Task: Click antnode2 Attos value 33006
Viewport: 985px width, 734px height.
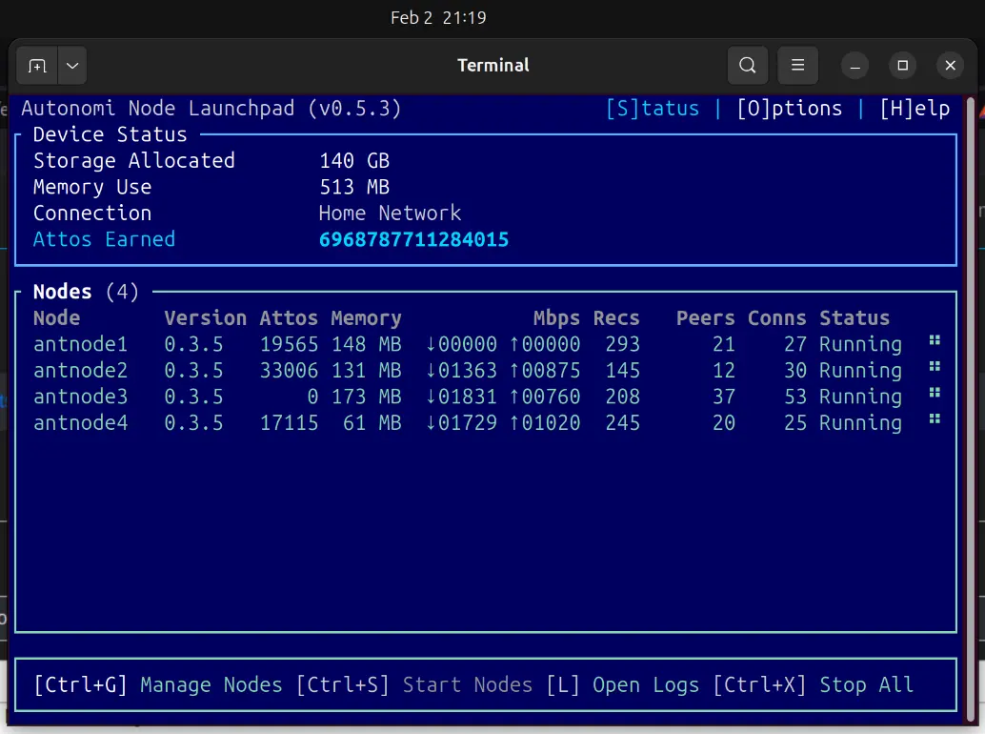Action: click(x=289, y=370)
